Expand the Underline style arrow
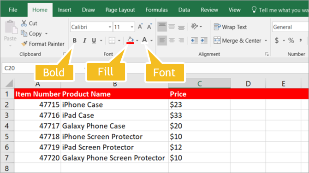309x173 pixels. (101, 40)
